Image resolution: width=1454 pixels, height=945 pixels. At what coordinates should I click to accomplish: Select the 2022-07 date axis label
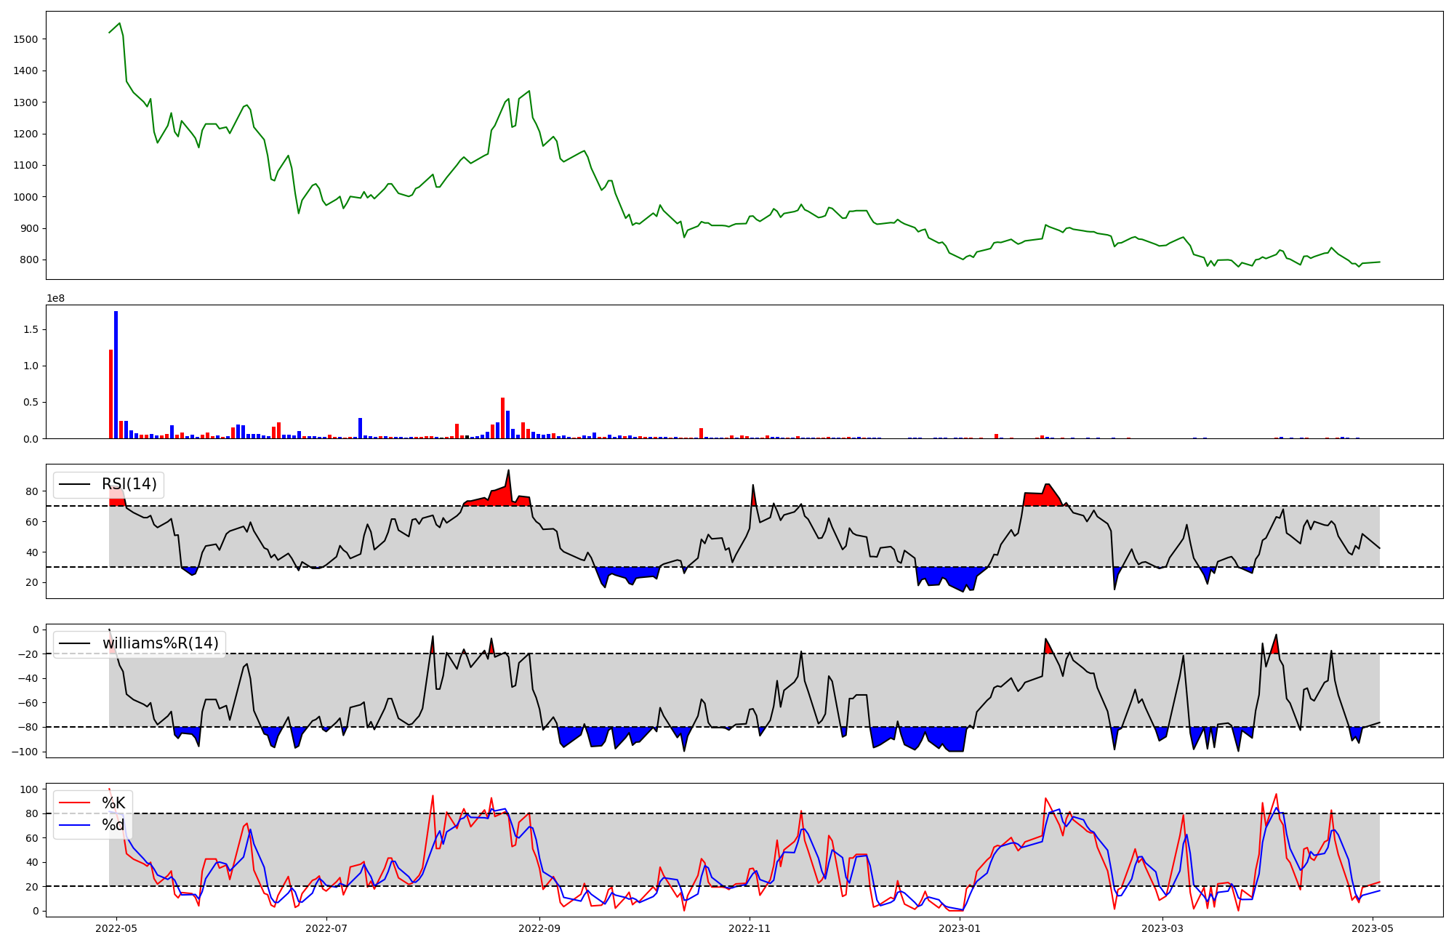(x=326, y=928)
